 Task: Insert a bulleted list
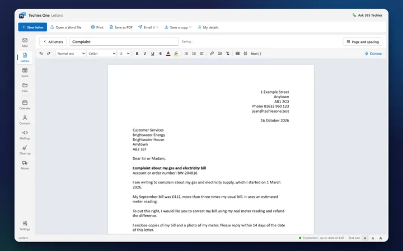point(186,54)
